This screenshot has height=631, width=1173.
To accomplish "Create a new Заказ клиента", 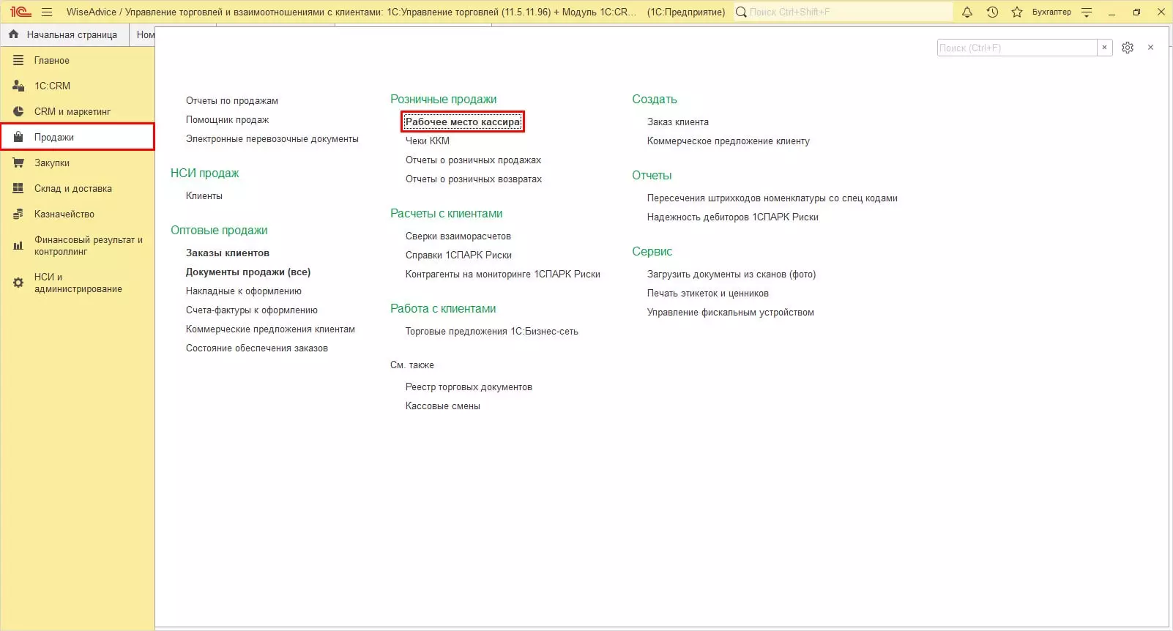I will pyautogui.click(x=678, y=122).
